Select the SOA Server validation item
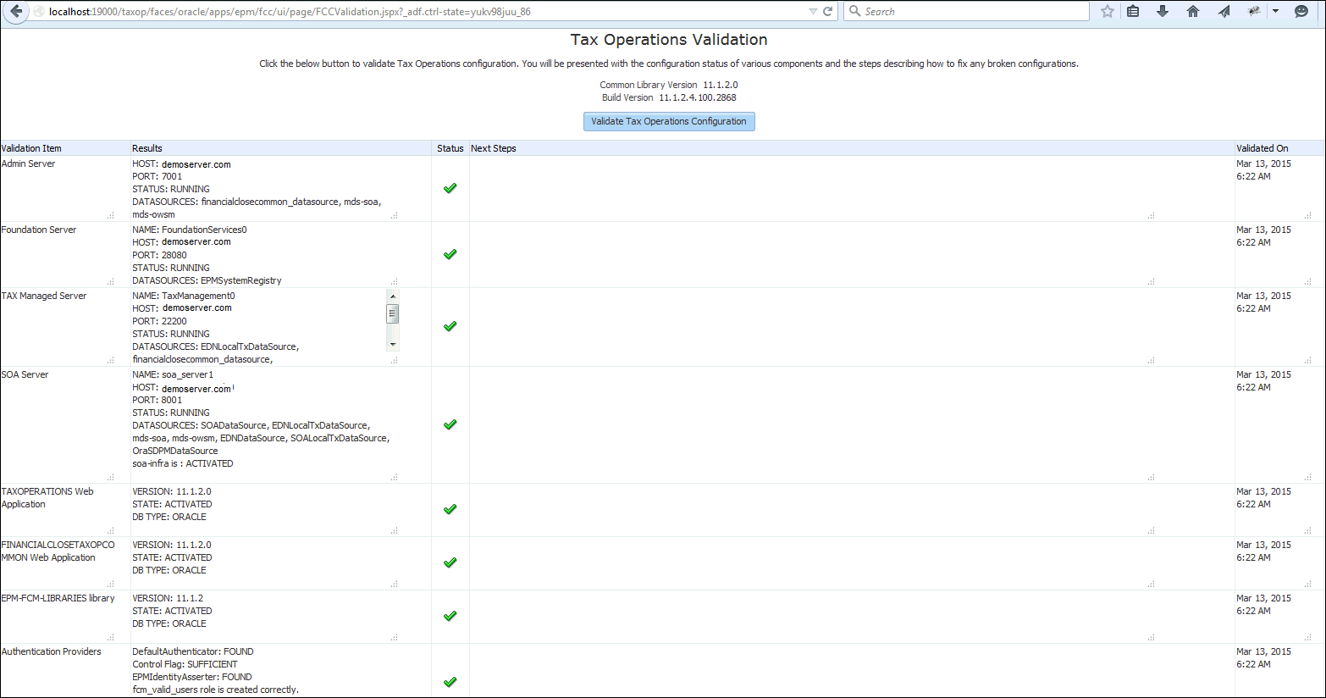Image resolution: width=1326 pixels, height=698 pixels. click(x=25, y=374)
